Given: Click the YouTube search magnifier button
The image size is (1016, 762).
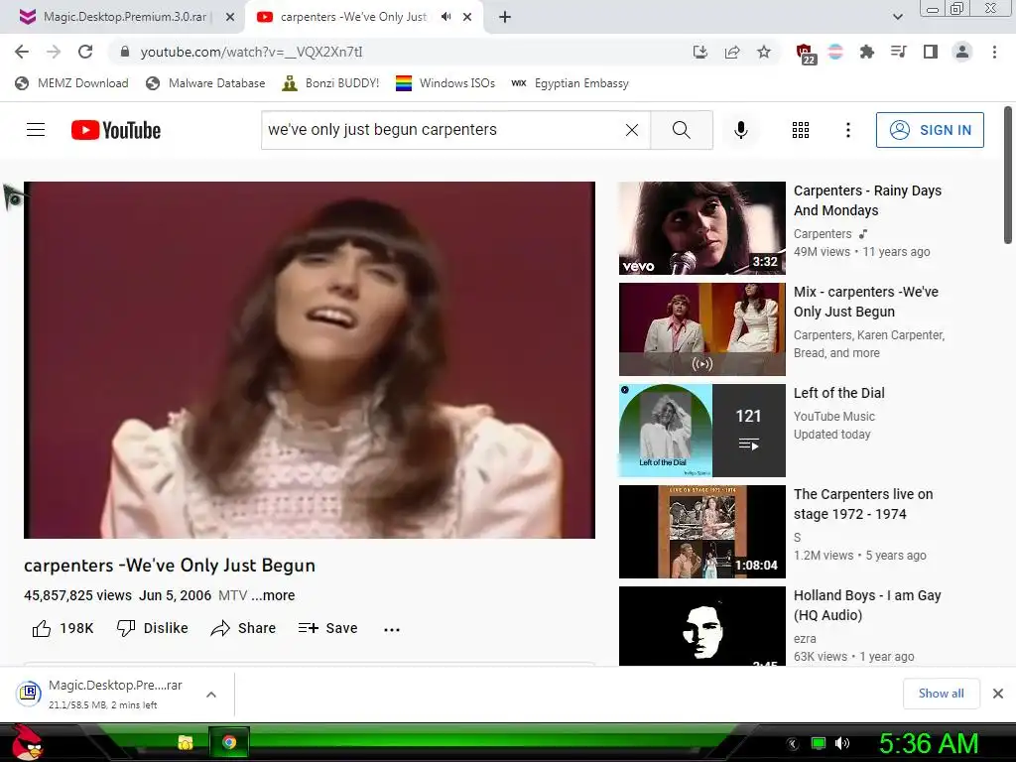Looking at the screenshot, I should [x=682, y=130].
